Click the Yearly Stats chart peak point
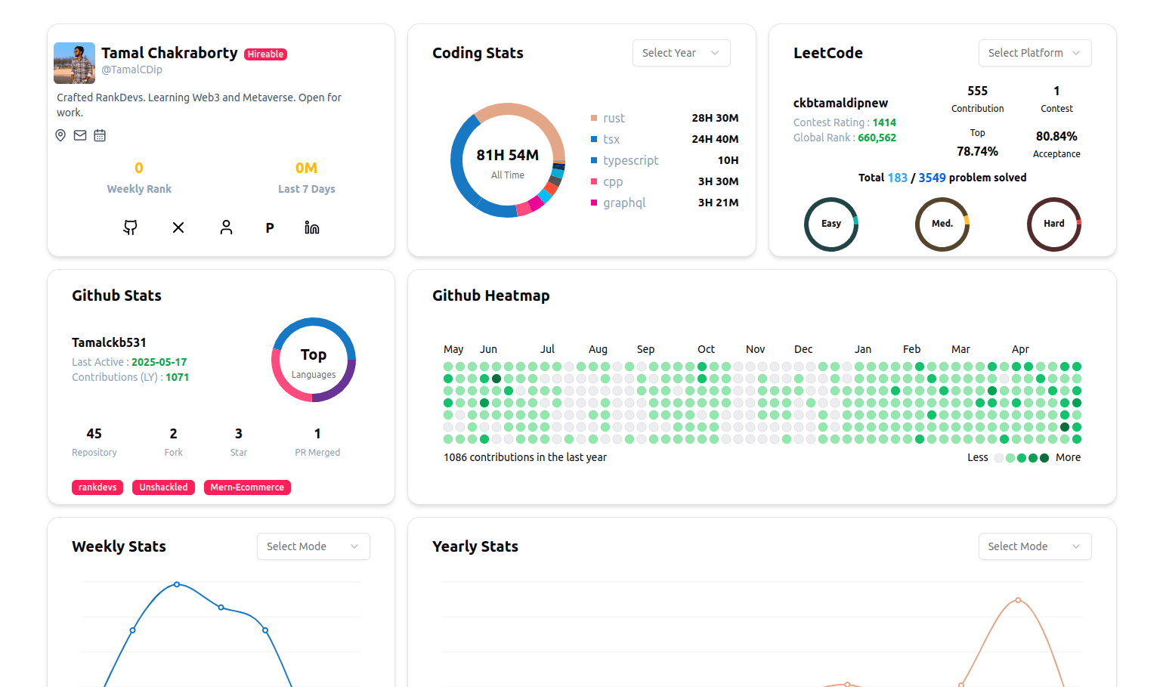Viewport: 1163px width, 687px height. (1018, 600)
